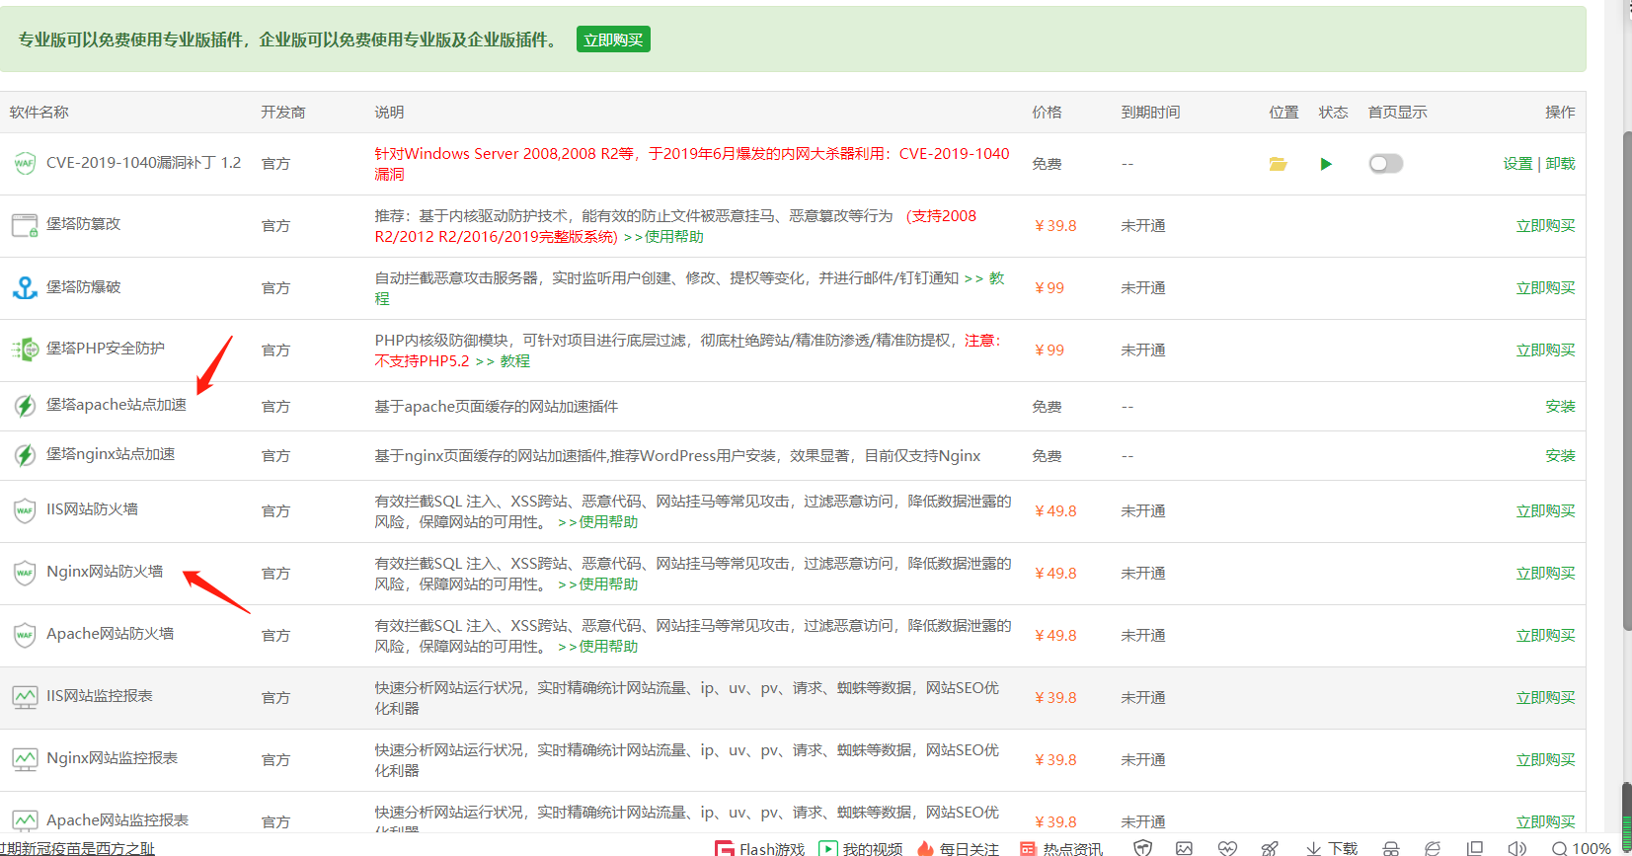Click the 立即购买 button in green banner
1632x856 pixels.
click(x=613, y=39)
